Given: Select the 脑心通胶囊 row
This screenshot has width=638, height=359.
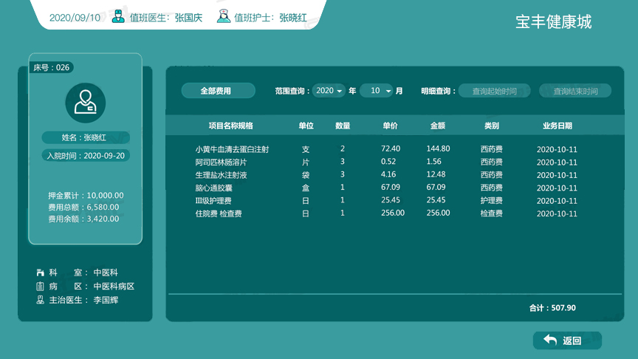Looking at the screenshot, I should point(216,188).
